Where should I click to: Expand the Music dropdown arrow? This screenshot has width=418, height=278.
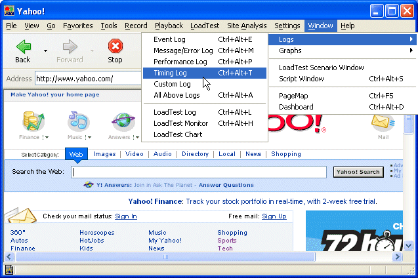[x=89, y=138]
